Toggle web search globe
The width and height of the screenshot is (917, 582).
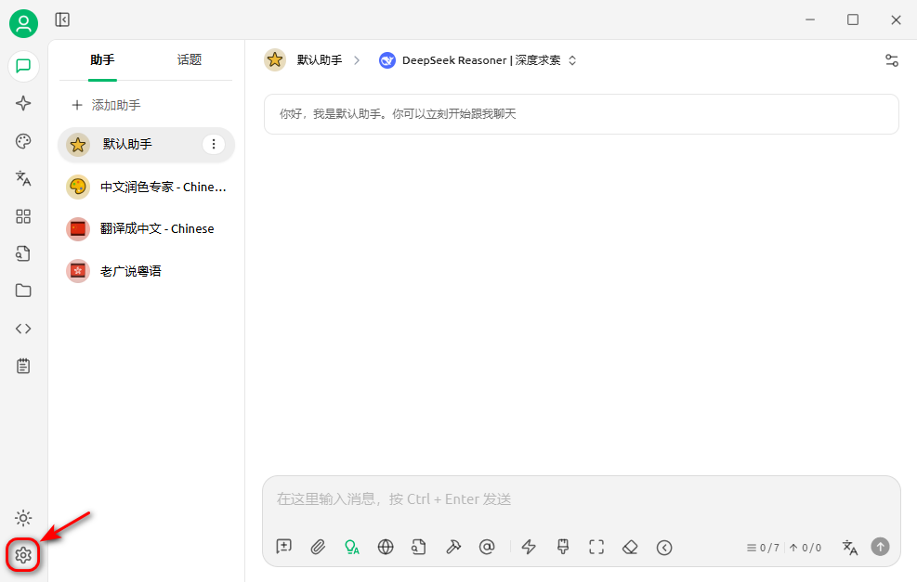(x=386, y=547)
